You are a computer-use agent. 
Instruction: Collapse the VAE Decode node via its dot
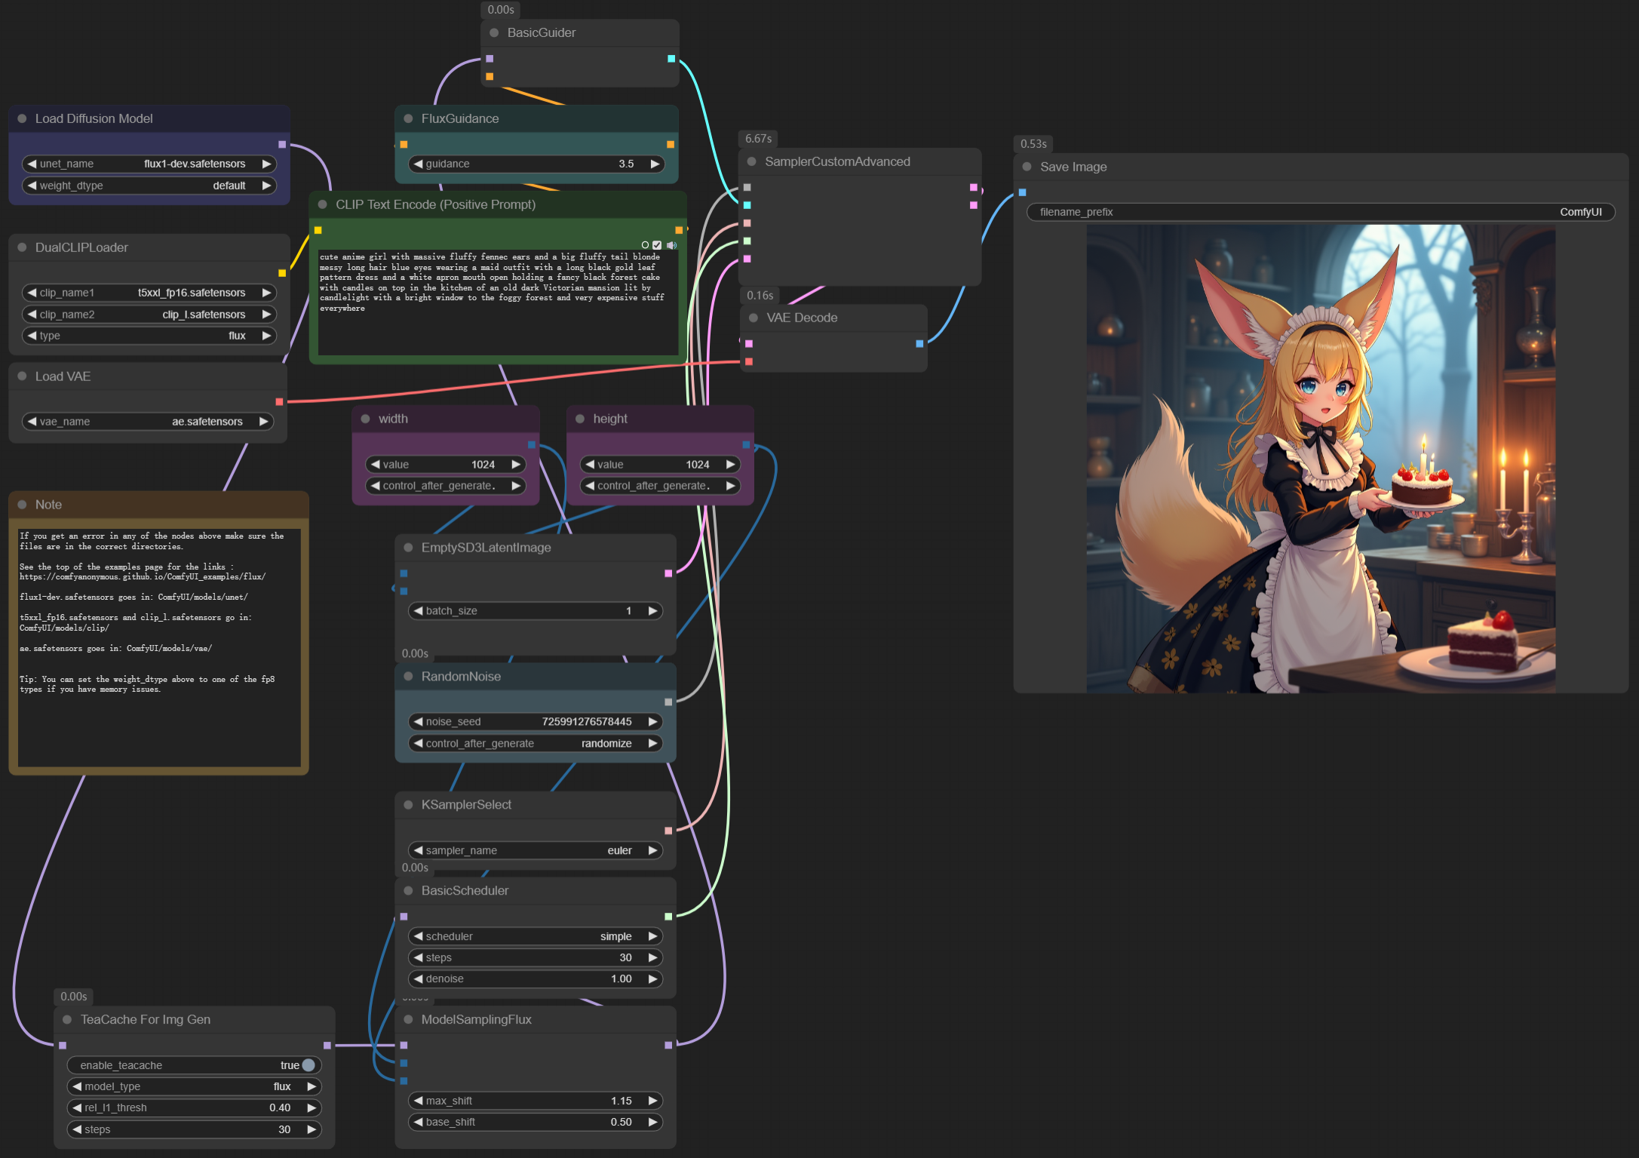pos(754,318)
